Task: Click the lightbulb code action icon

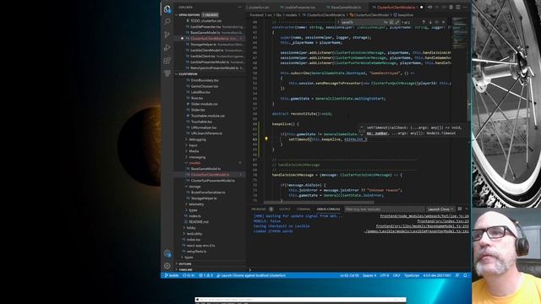Action: point(266,138)
